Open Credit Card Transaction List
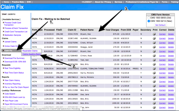 [16, 32]
